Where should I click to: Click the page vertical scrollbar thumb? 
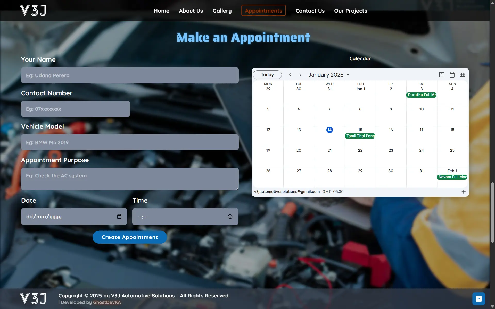tap(492, 212)
